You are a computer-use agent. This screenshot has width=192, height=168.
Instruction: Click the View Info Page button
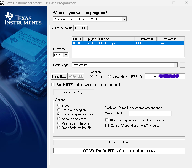(x=74, y=92)
